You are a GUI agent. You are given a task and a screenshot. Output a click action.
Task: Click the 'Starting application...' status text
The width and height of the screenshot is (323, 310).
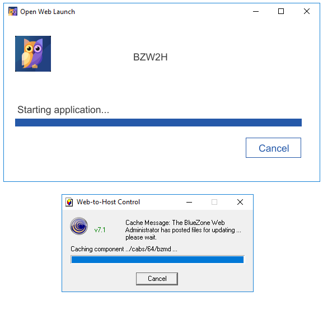pyautogui.click(x=63, y=110)
